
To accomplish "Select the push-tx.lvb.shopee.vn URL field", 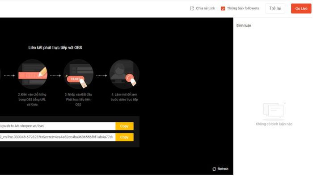I will pos(58,126).
